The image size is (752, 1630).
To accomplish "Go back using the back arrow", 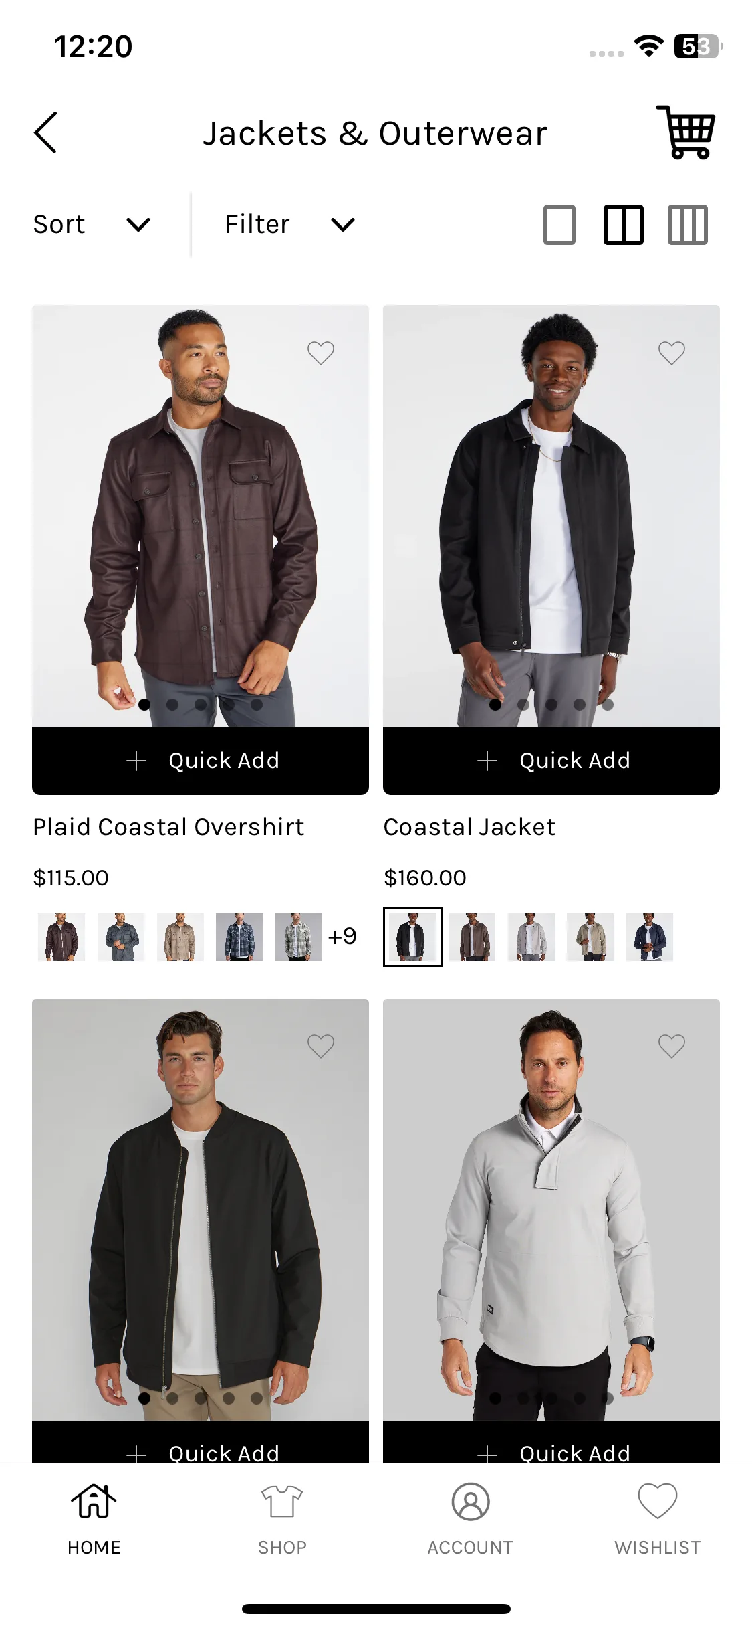I will tap(45, 132).
